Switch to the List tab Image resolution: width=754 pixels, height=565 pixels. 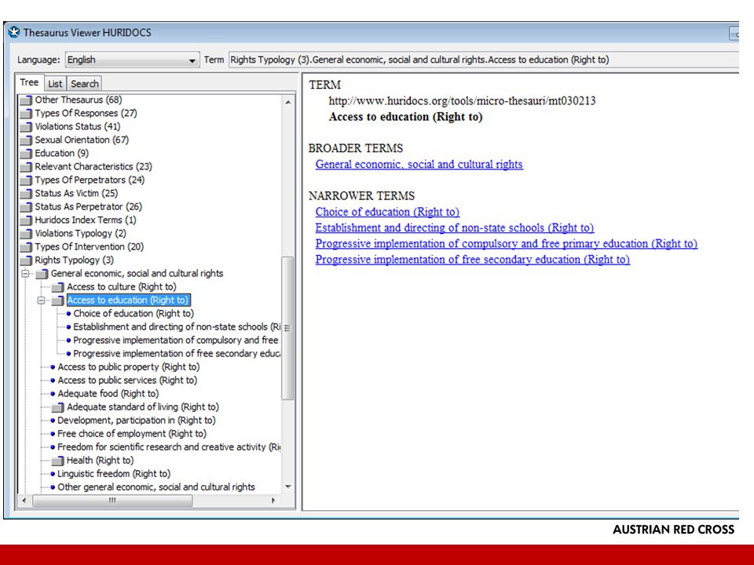(55, 84)
